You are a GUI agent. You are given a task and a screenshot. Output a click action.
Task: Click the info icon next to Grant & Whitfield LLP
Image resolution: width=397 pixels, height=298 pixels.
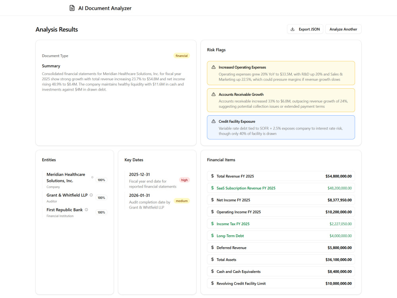pos(91,195)
